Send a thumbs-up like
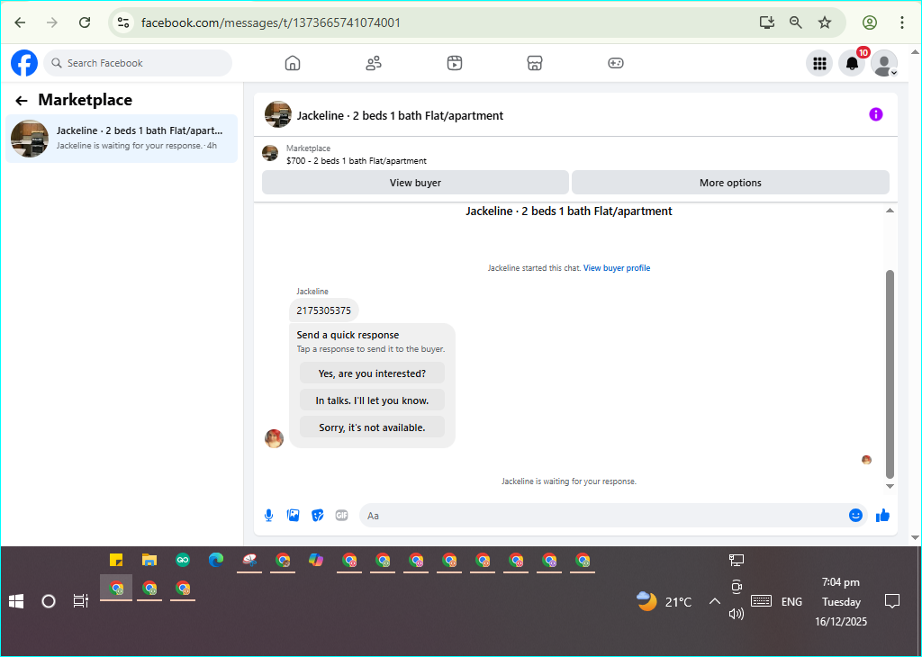The height and width of the screenshot is (657, 922). pos(882,516)
